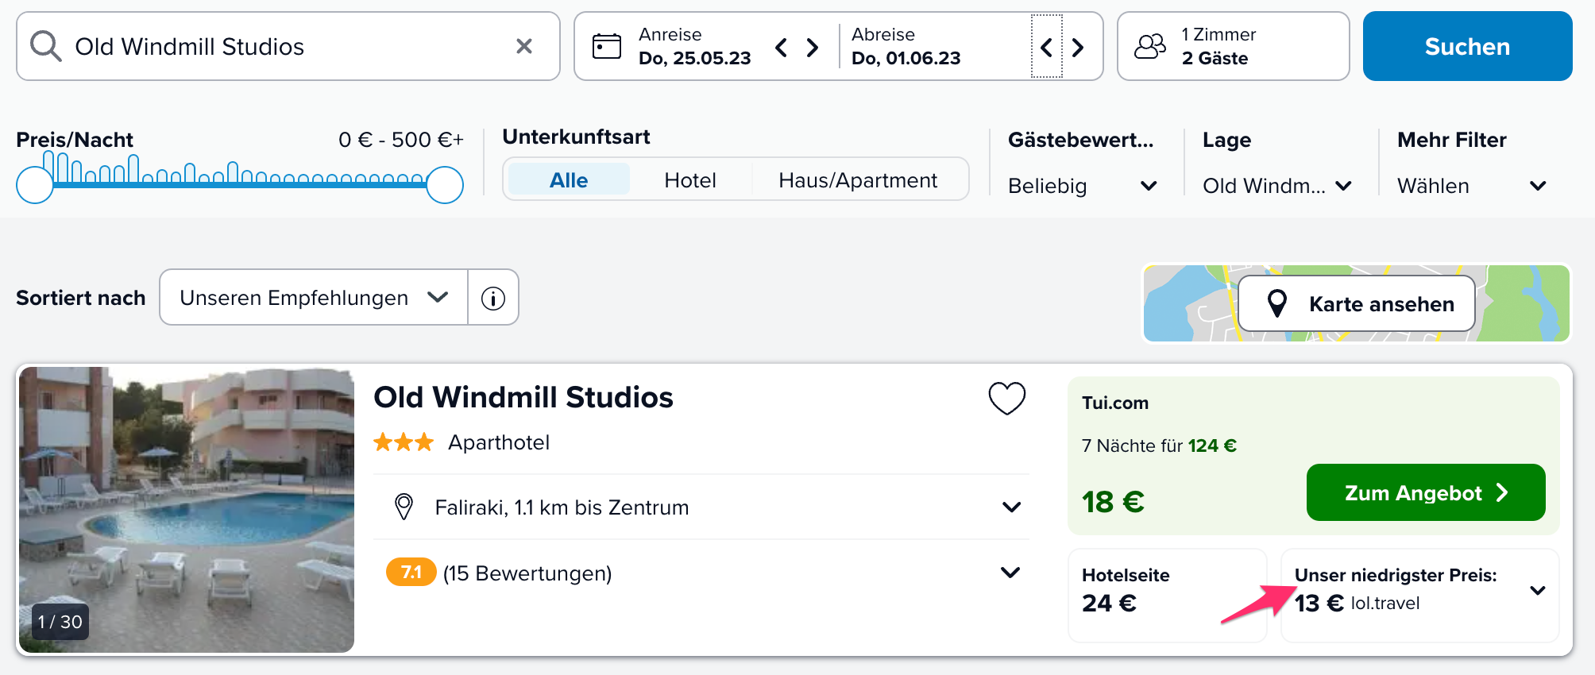Image resolution: width=1595 pixels, height=675 pixels.
Task: Open the Zum Angebot deal
Action: click(1425, 493)
